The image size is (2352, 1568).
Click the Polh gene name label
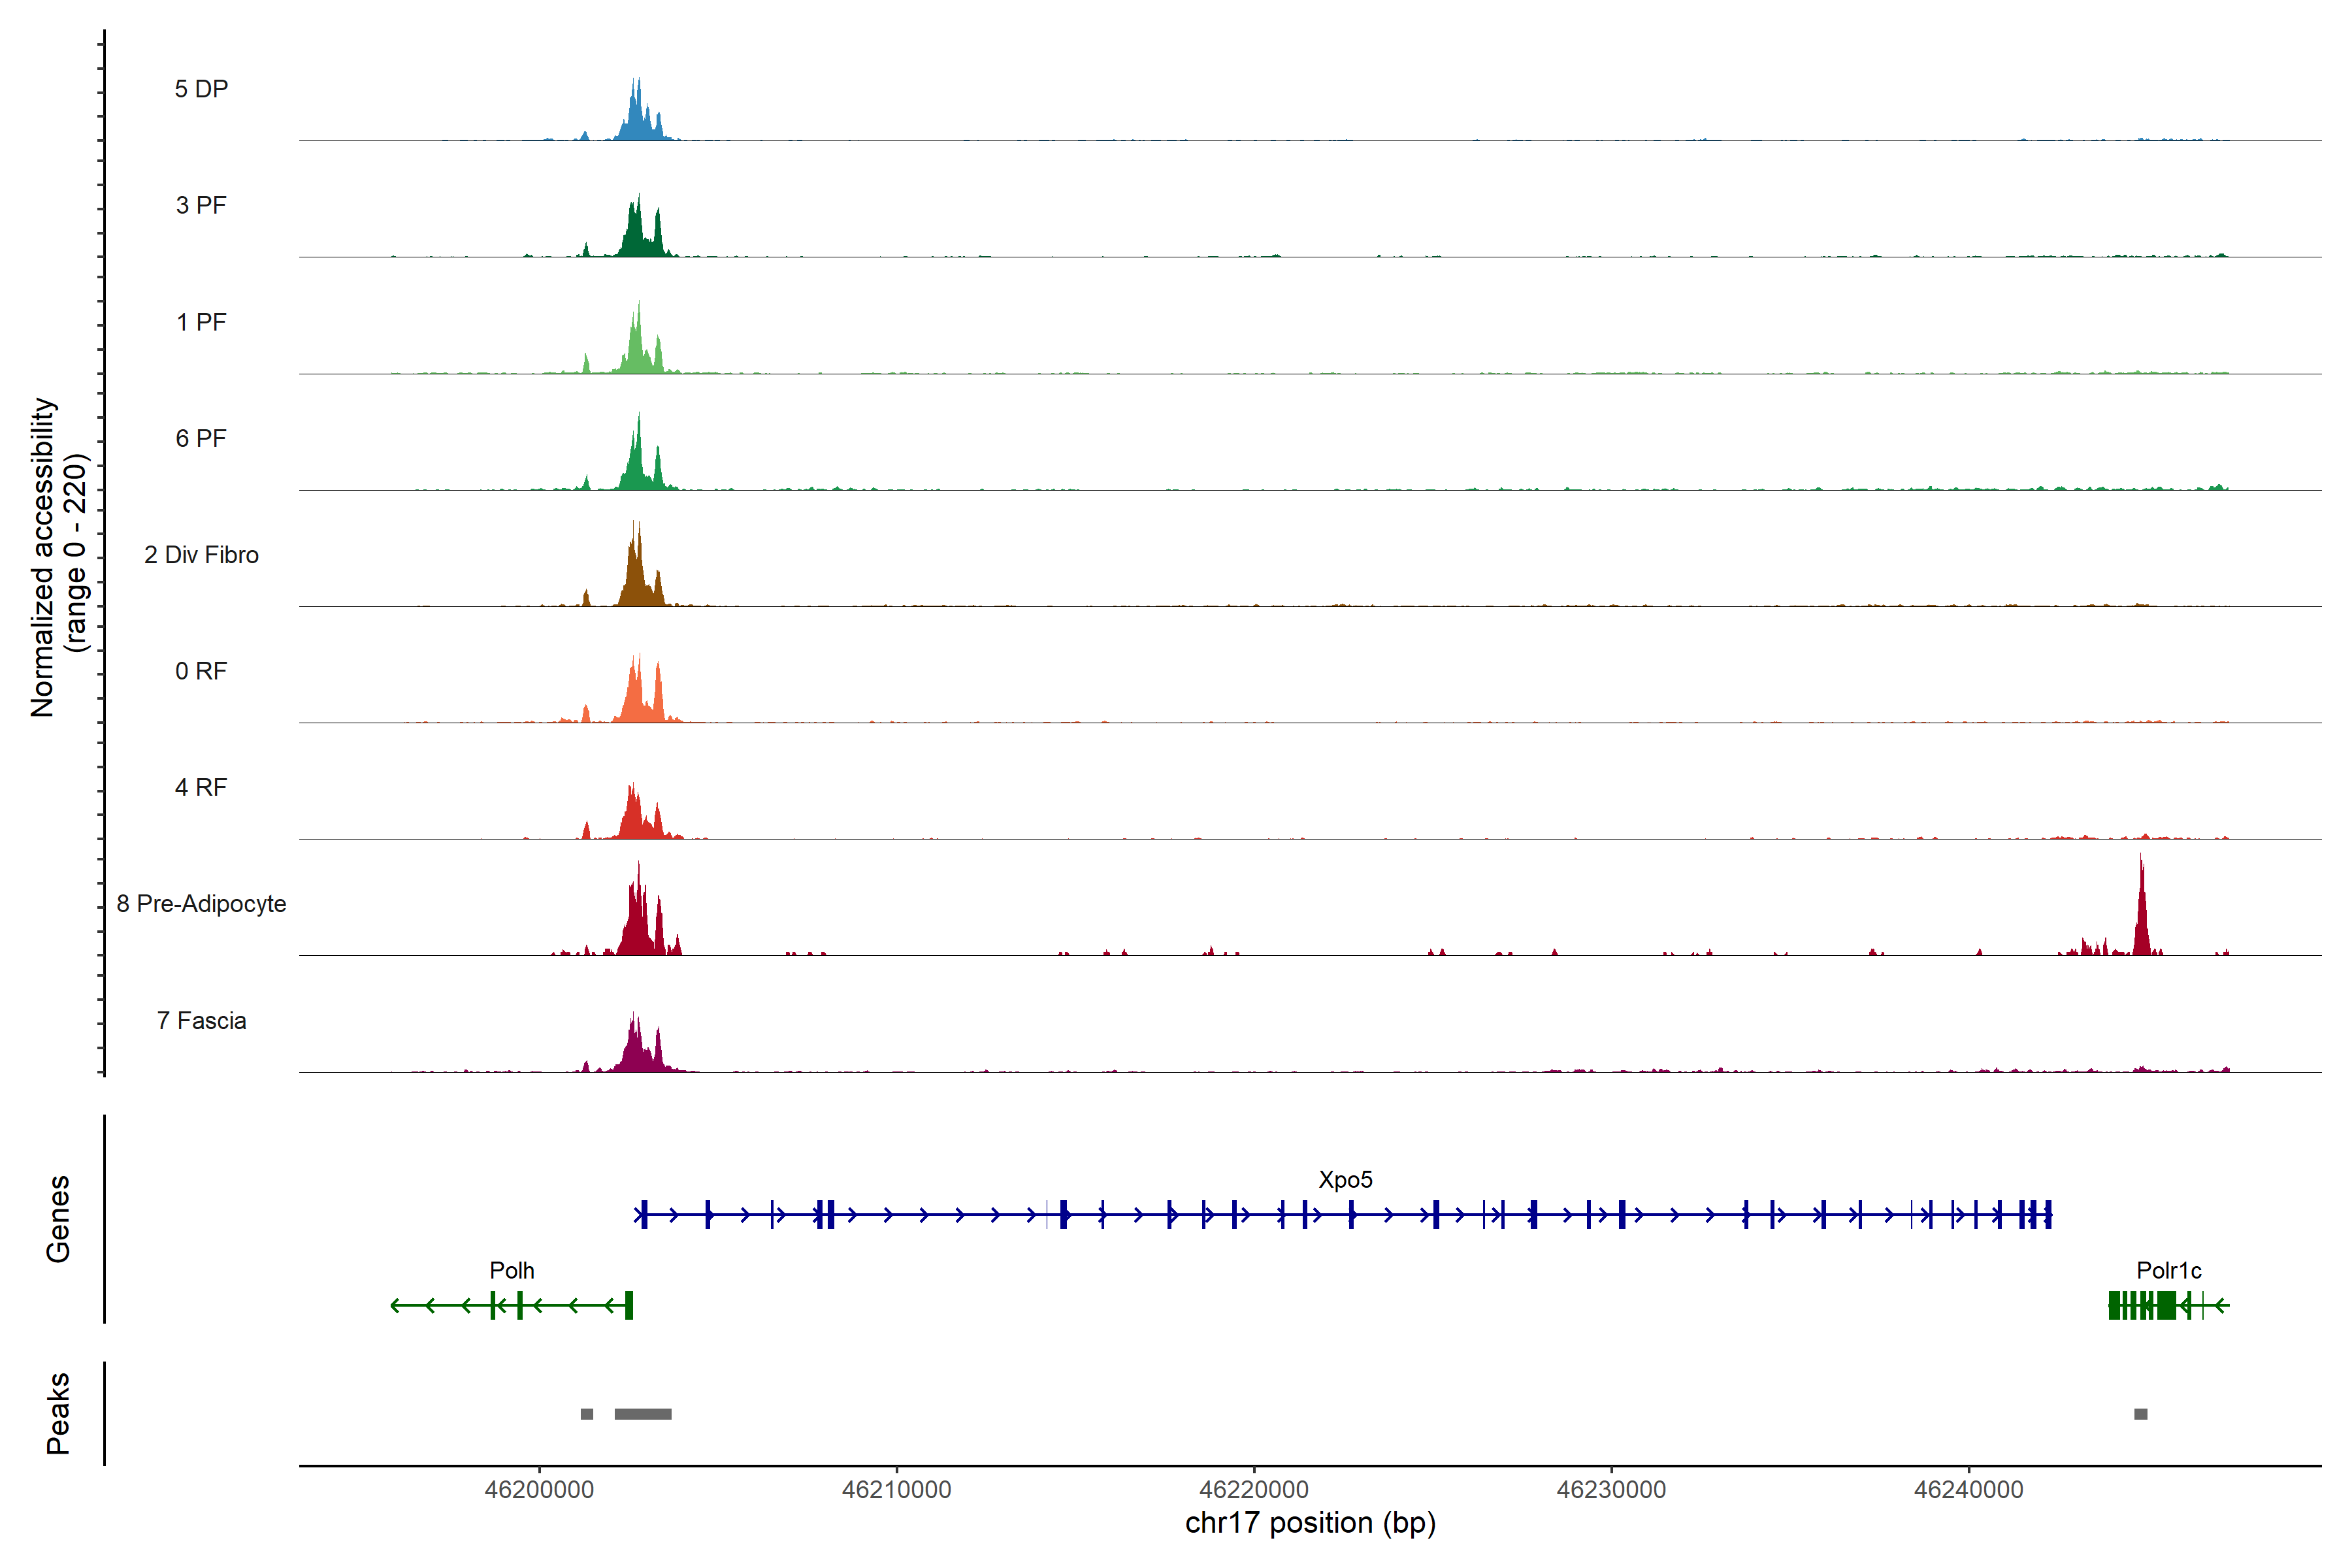click(511, 1270)
